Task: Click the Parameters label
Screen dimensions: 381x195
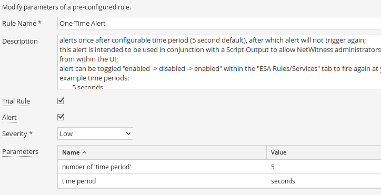Action: point(20,151)
